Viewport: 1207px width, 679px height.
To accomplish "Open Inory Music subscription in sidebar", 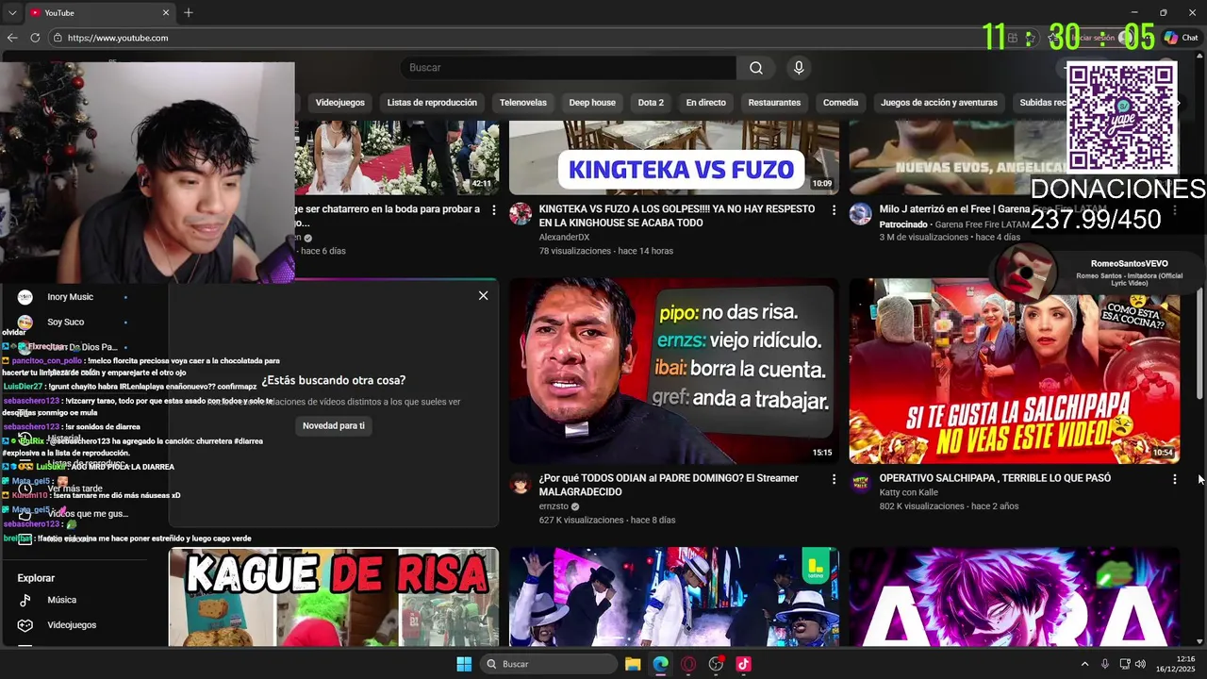I will click(71, 297).
